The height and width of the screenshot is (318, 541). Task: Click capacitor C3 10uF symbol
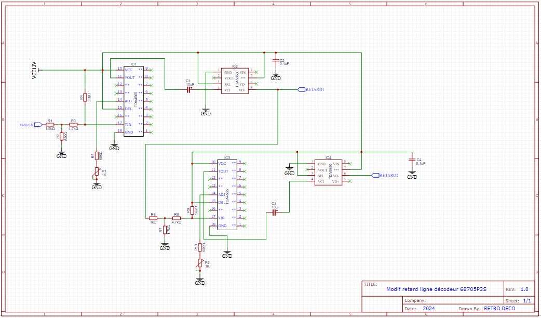[x=275, y=212]
